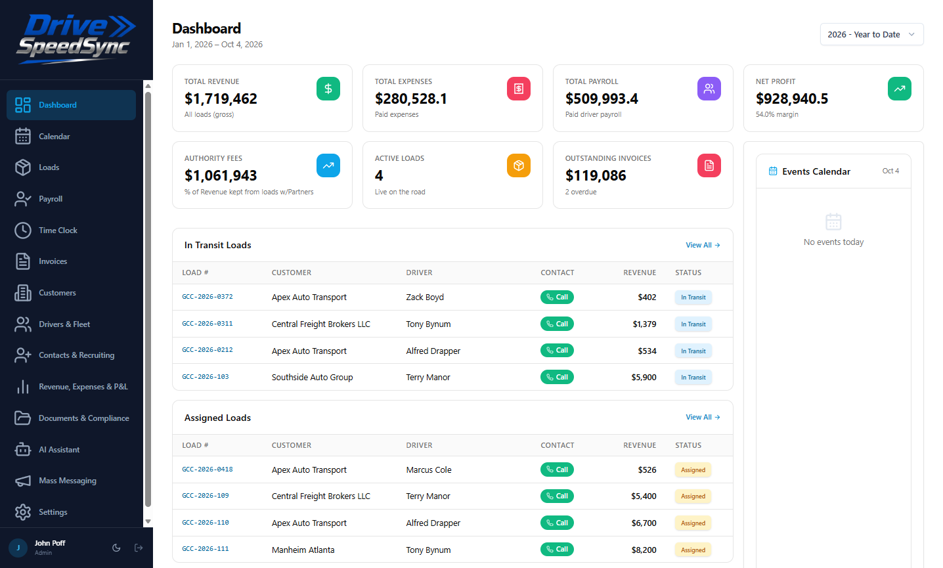Open load GCC-2026-0372
943x568 pixels.
coord(208,297)
